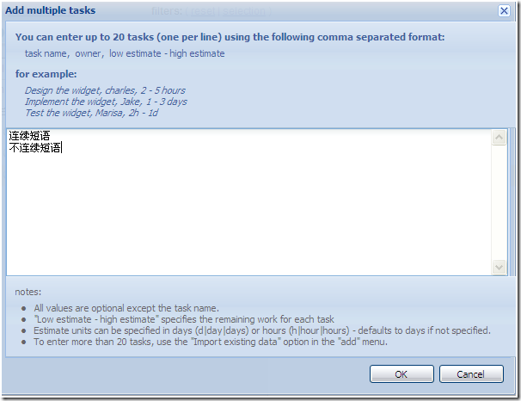Click the faded selection filter link

(x=244, y=11)
